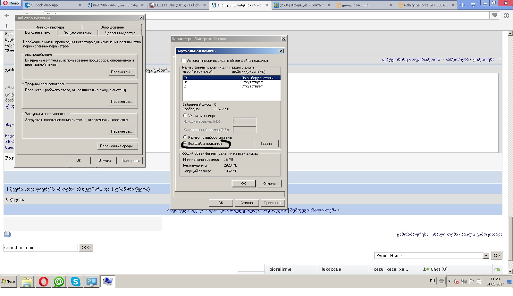Select the Указать размер radio button
This screenshot has height=296, width=513.
click(x=185, y=115)
